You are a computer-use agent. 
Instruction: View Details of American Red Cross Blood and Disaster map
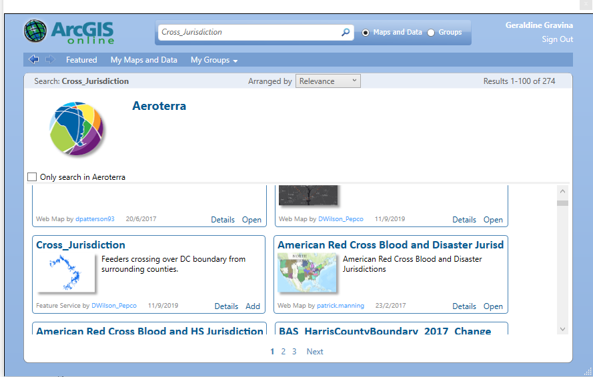464,306
